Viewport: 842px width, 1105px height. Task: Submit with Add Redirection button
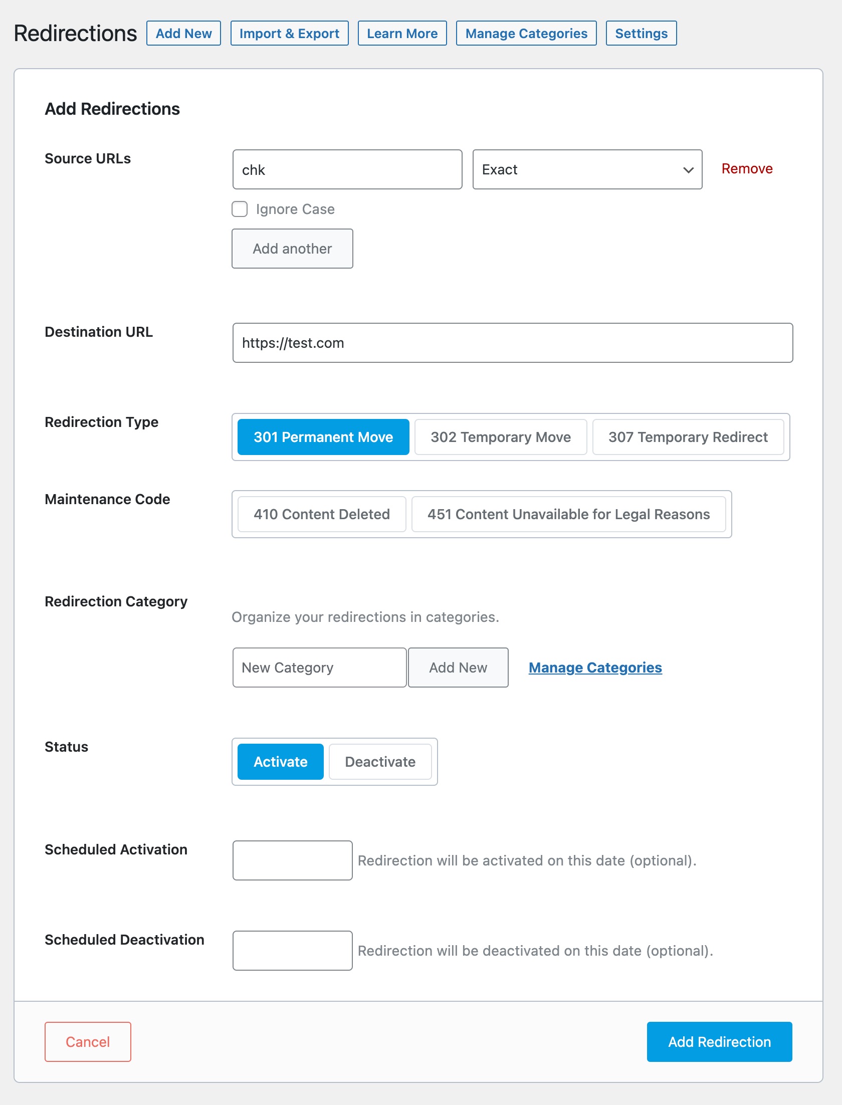[719, 1042]
